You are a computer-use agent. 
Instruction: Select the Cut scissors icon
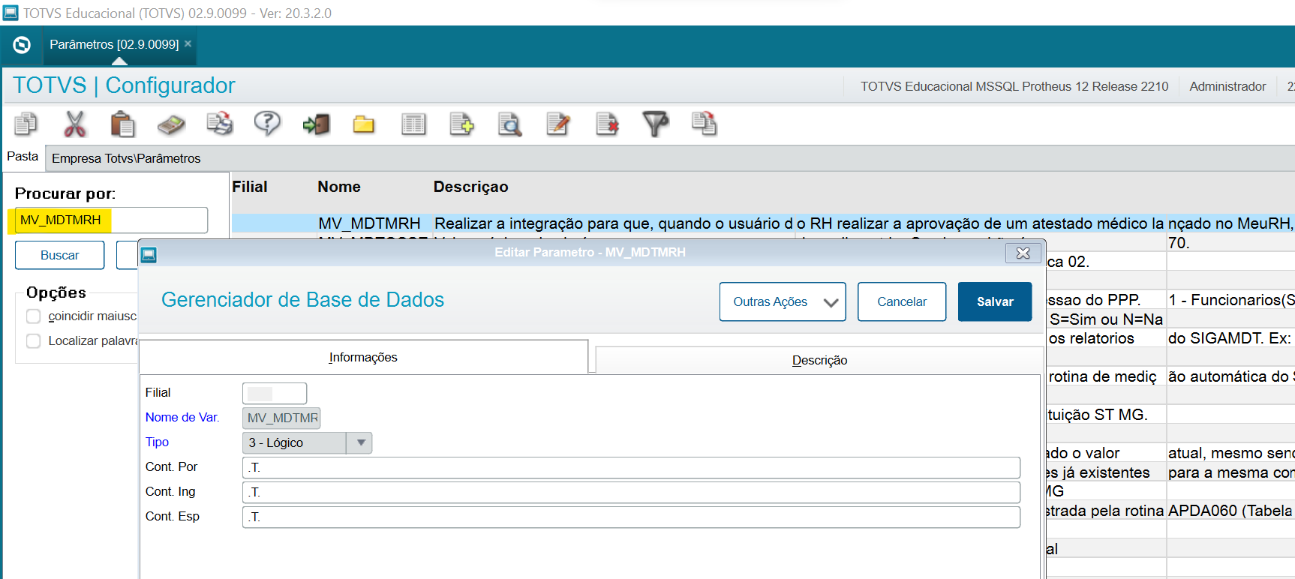(74, 124)
